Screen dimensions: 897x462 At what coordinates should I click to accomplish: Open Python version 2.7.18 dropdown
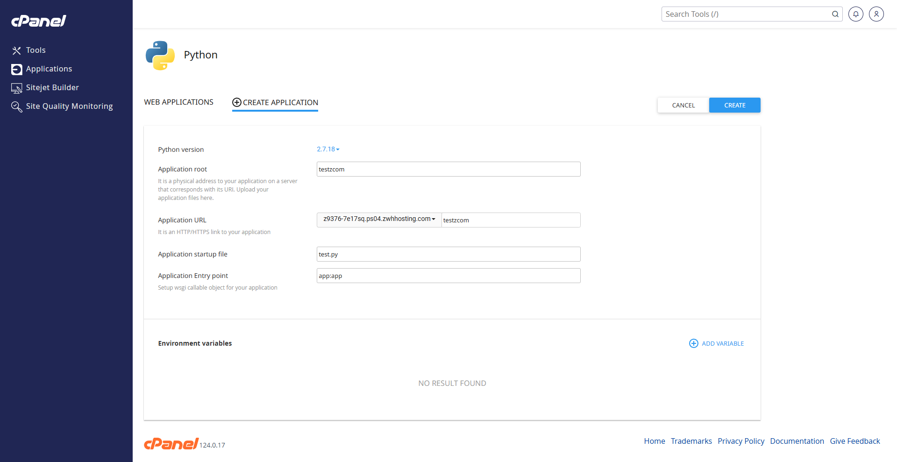tap(328, 149)
